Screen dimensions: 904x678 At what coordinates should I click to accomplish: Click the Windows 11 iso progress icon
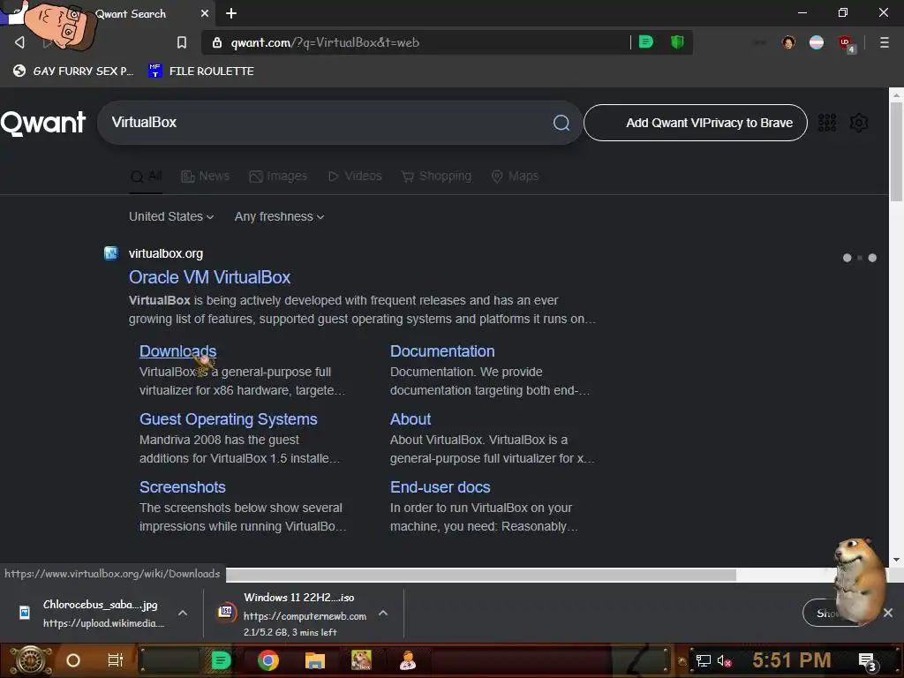point(226,612)
